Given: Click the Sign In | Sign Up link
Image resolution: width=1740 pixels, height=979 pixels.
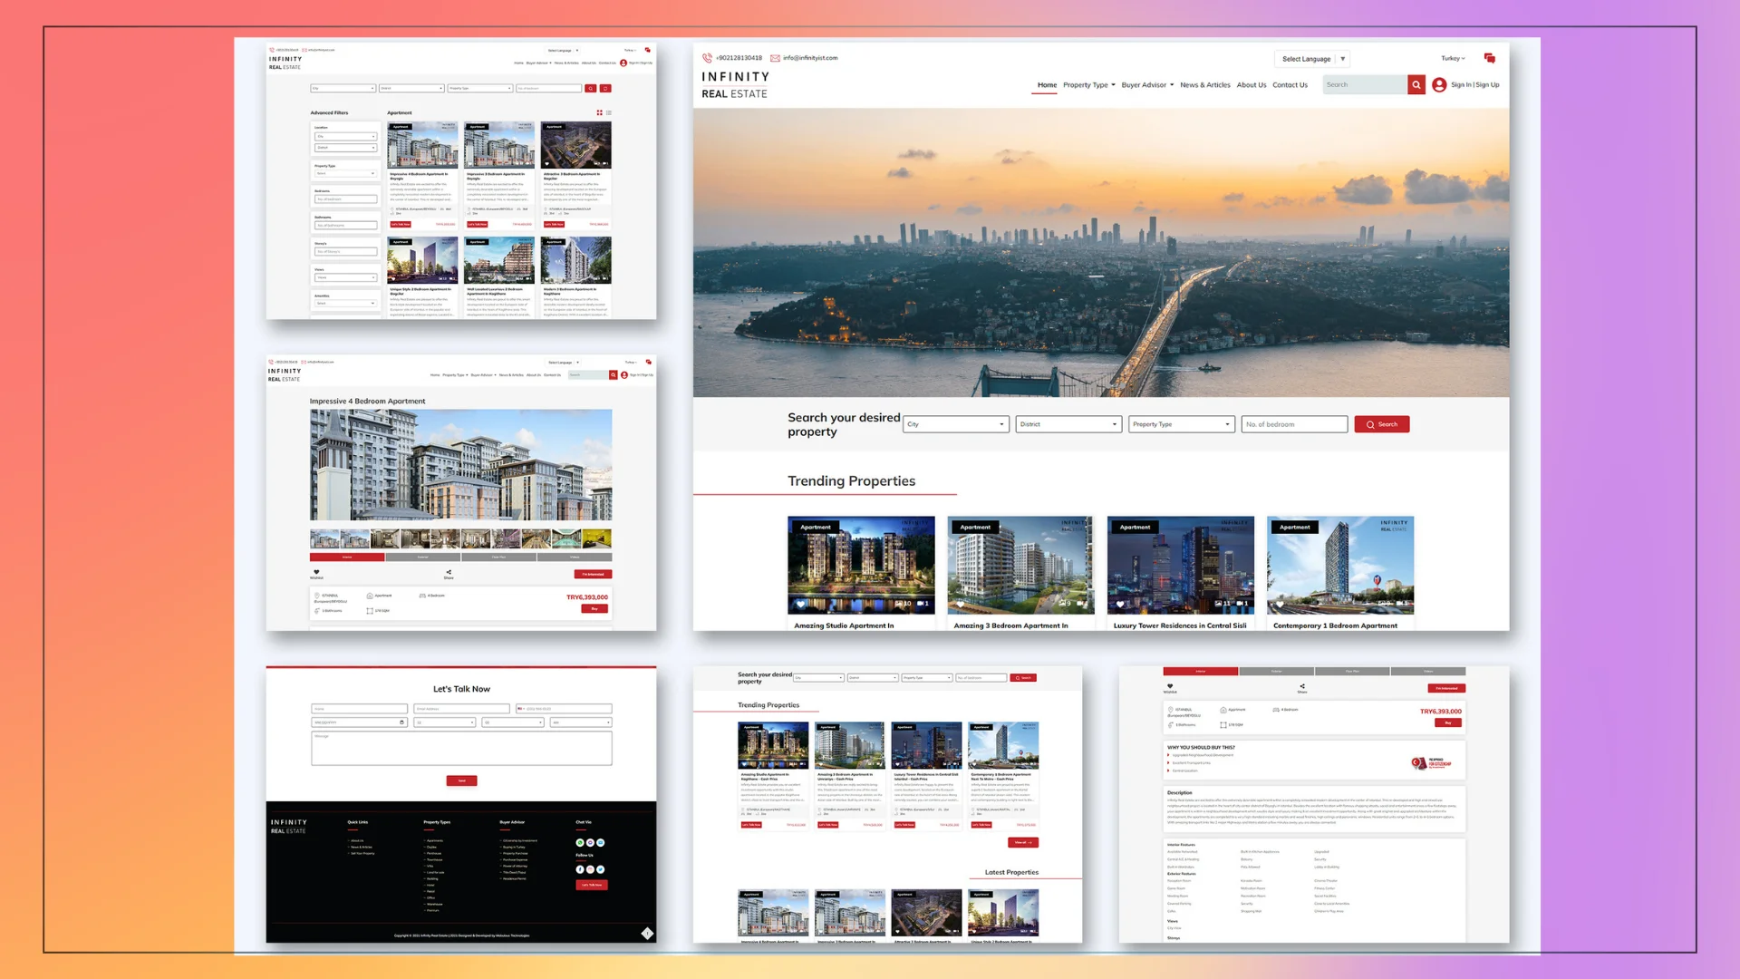Looking at the screenshot, I should coord(1474,85).
